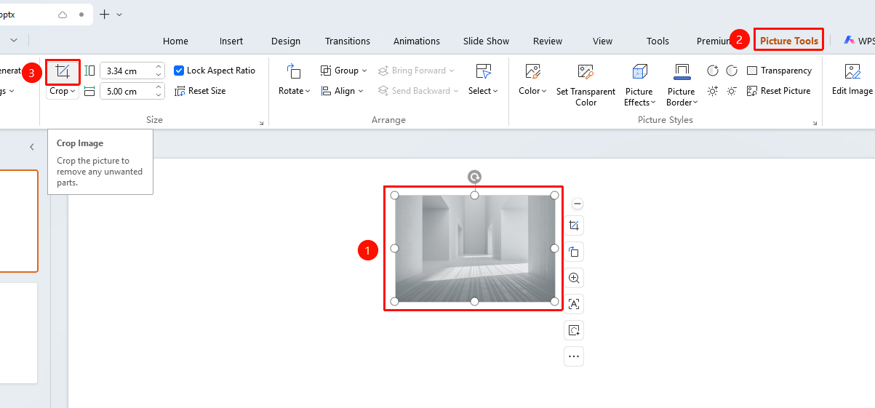Increase height using stepper up arrow

pos(159,67)
